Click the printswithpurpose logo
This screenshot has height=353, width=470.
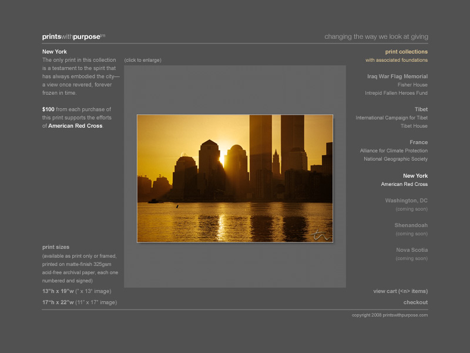[73, 36]
